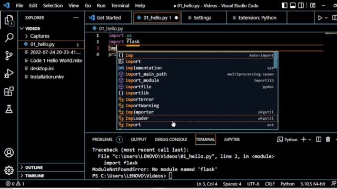Click the warnings count in status bar
This screenshot has width=337, height=189.
[x=20, y=184]
